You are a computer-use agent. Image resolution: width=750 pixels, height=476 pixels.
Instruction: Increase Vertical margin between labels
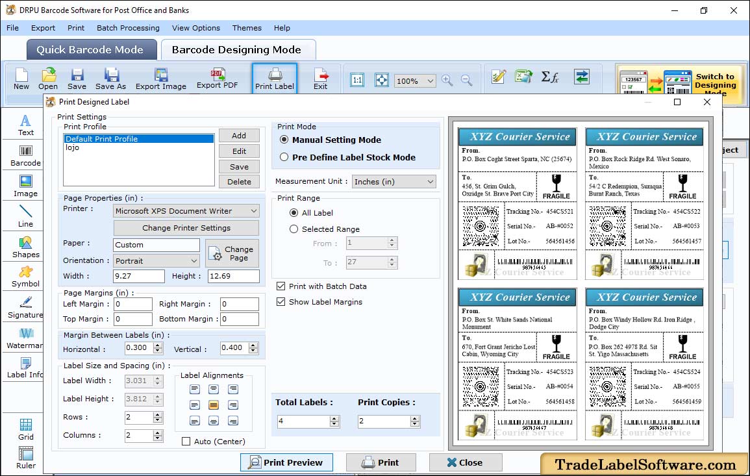253,345
